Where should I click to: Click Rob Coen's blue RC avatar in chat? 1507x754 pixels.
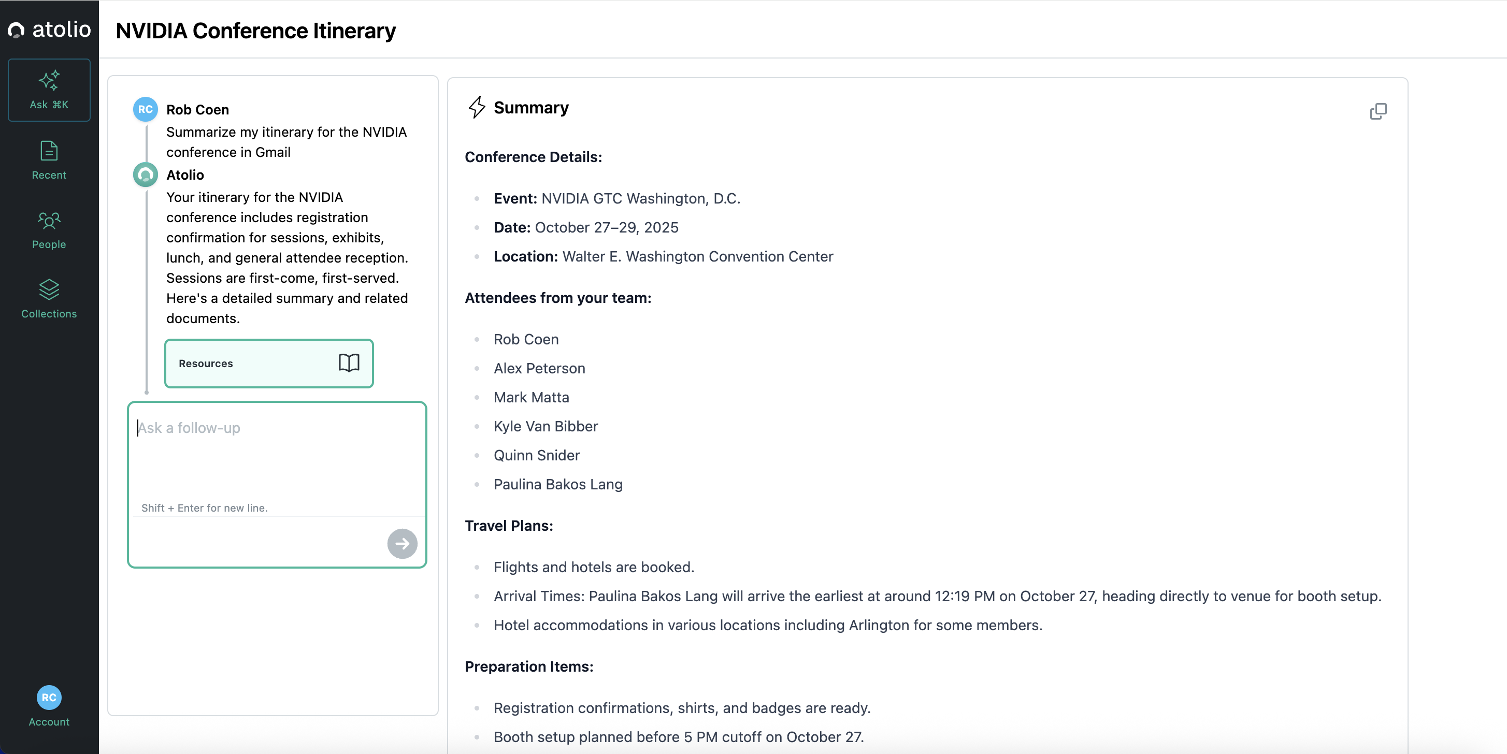point(145,109)
